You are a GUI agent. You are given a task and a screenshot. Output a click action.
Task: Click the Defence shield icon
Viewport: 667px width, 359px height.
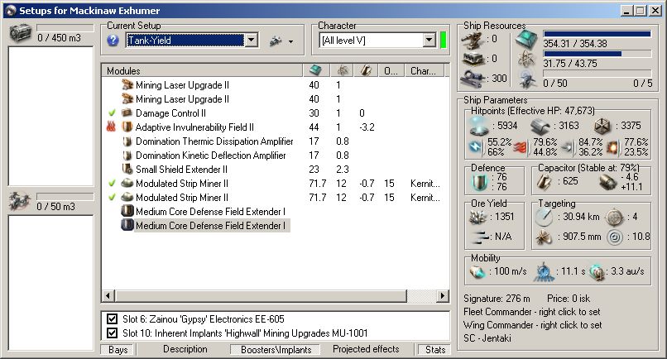(x=480, y=182)
